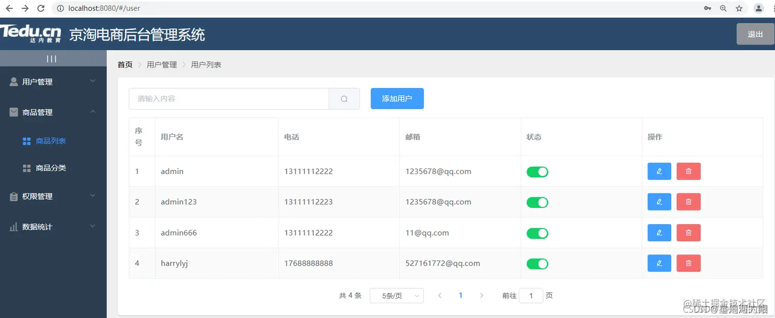
Task: Click the zoom magnifier icon in address bar
Action: [x=723, y=8]
